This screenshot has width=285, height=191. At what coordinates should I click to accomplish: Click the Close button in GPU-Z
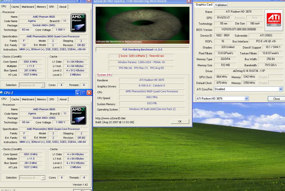276,99
